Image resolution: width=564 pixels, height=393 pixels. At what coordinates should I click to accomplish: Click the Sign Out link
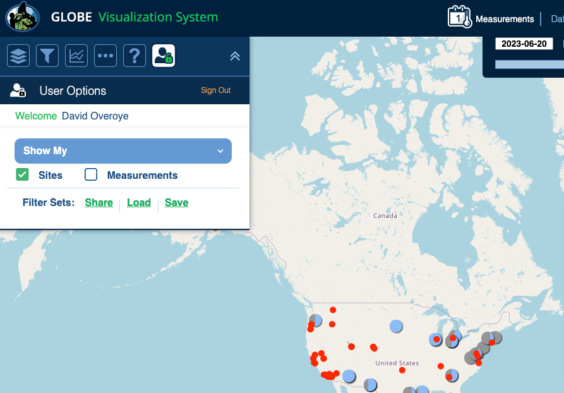point(215,90)
